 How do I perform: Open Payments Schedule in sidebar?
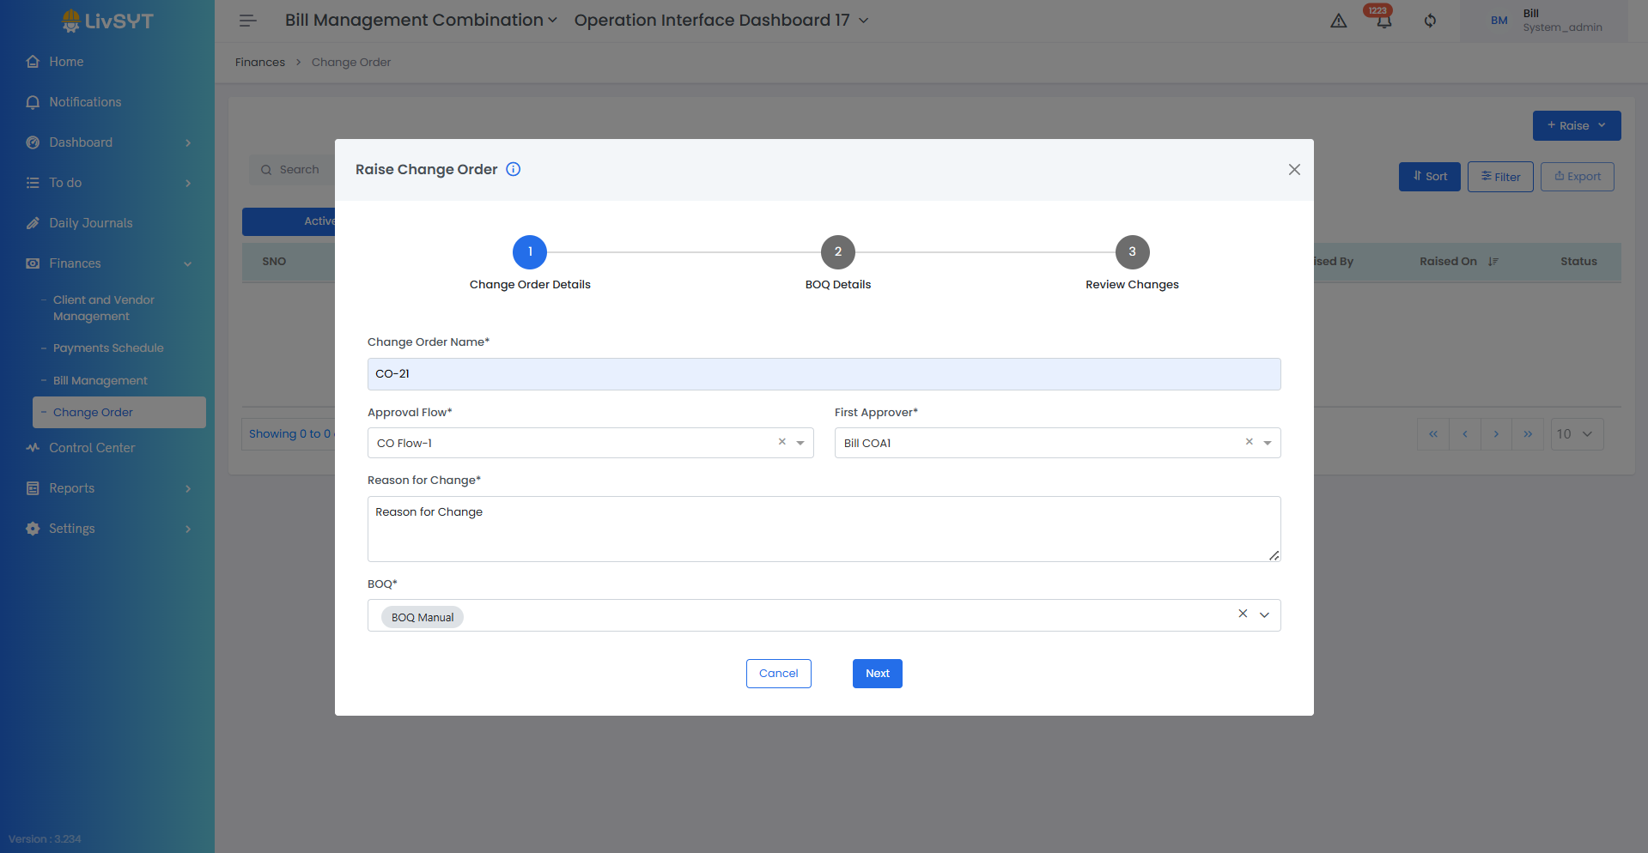pos(108,348)
